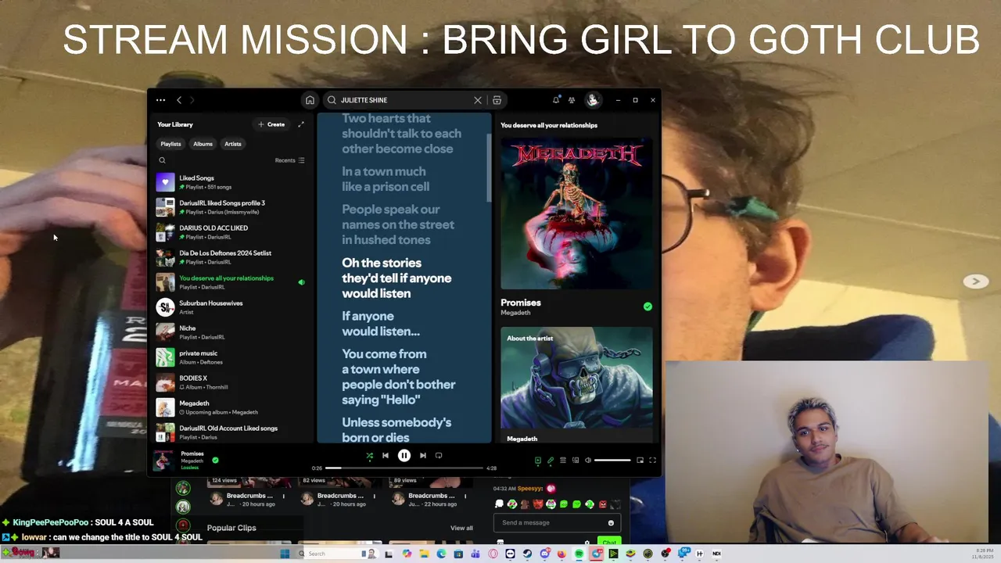Expand Your Library to full view
The width and height of the screenshot is (1001, 563).
pyautogui.click(x=301, y=124)
